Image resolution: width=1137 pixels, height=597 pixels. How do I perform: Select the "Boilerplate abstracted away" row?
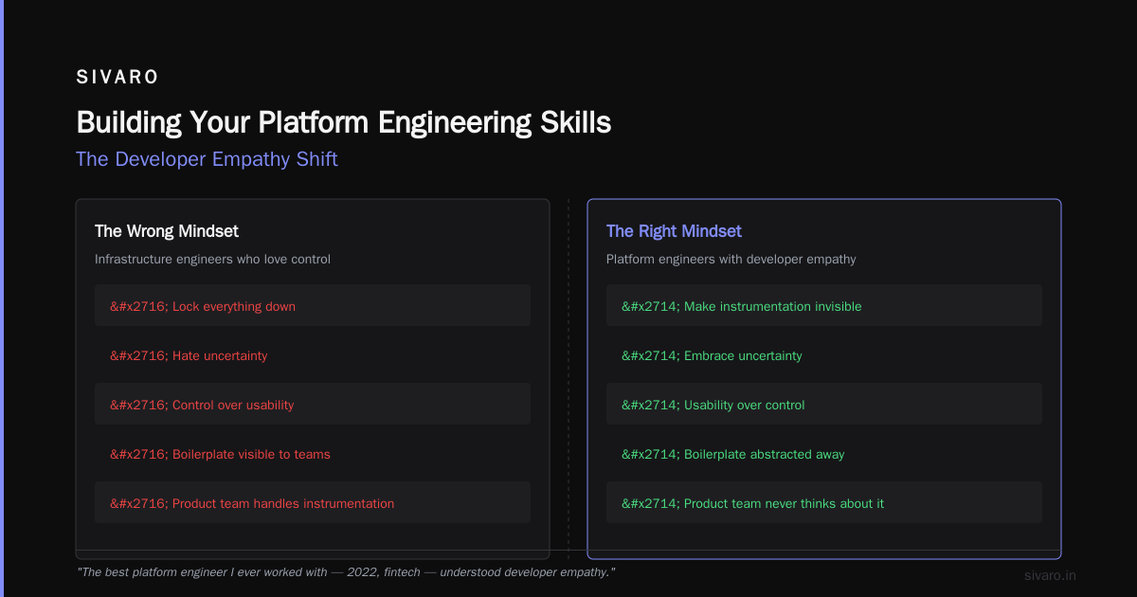[x=824, y=454]
